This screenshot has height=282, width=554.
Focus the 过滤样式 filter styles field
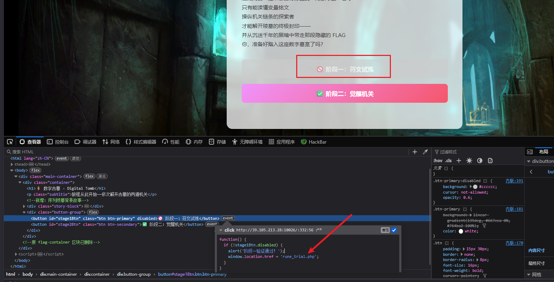coord(478,152)
